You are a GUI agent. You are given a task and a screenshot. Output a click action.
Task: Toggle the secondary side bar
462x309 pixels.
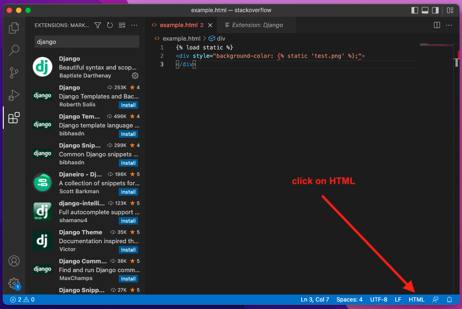(x=435, y=10)
